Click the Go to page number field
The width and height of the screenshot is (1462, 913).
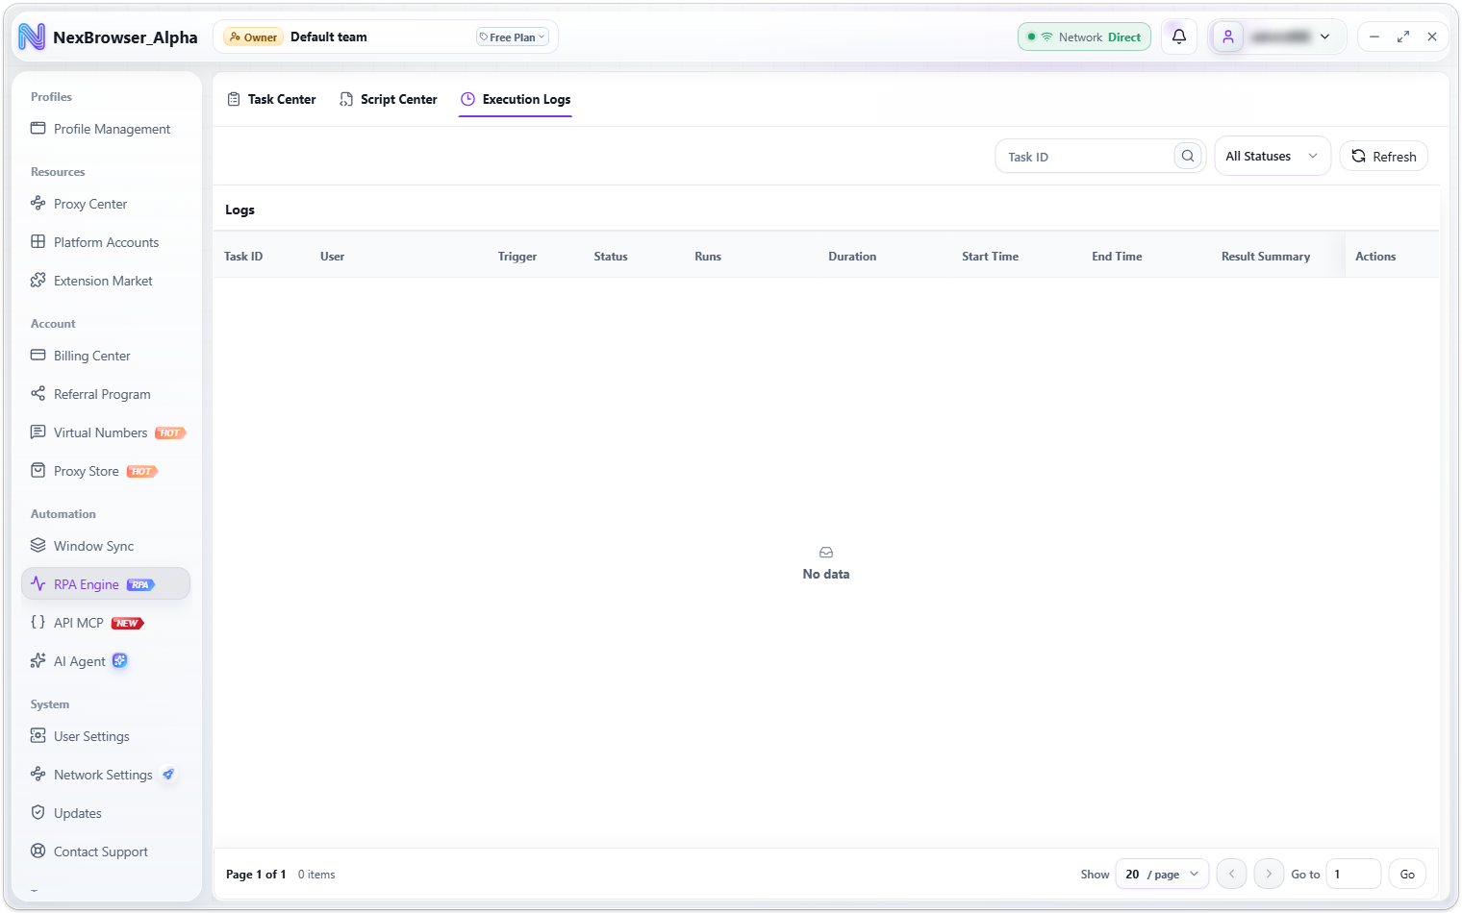1353,875
